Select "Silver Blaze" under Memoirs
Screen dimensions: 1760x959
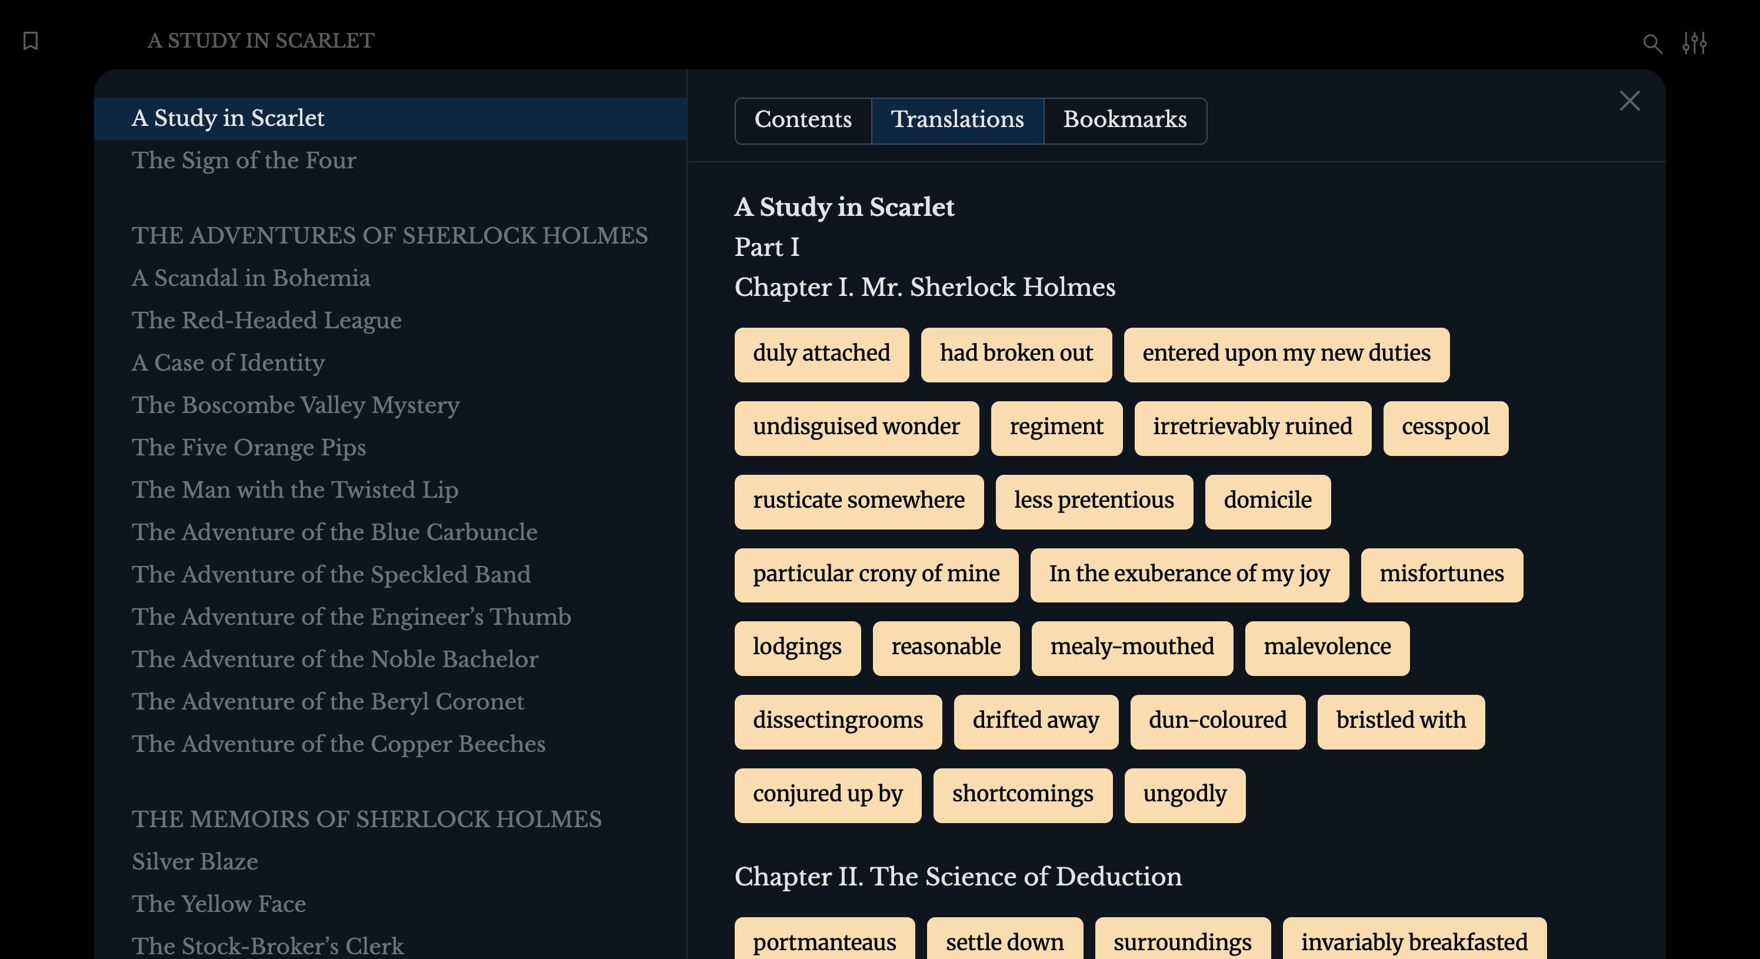195,862
